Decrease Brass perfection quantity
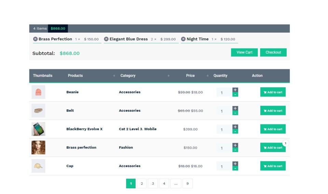Screen dimensions: 328x194 pos(235,150)
